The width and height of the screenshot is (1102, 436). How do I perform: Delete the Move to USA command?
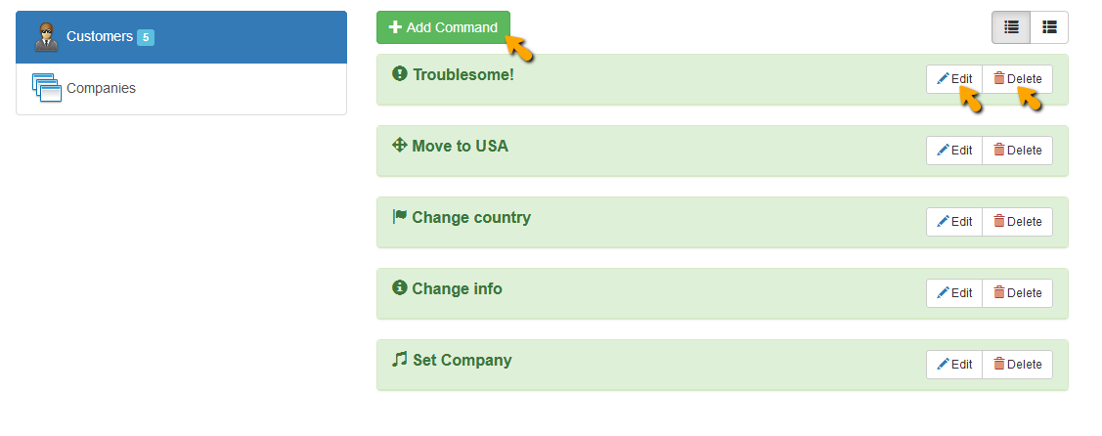[1017, 151]
